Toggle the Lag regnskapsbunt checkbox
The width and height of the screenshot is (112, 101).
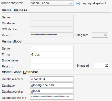[x=78, y=4]
